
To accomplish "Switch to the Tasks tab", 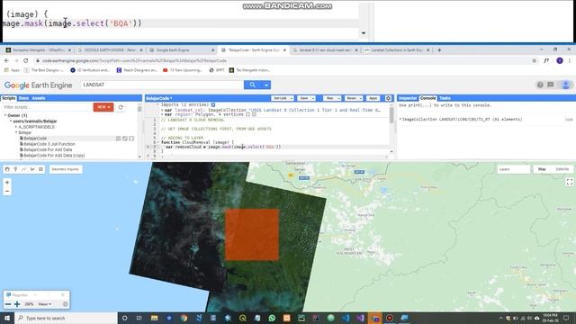I will [445, 98].
